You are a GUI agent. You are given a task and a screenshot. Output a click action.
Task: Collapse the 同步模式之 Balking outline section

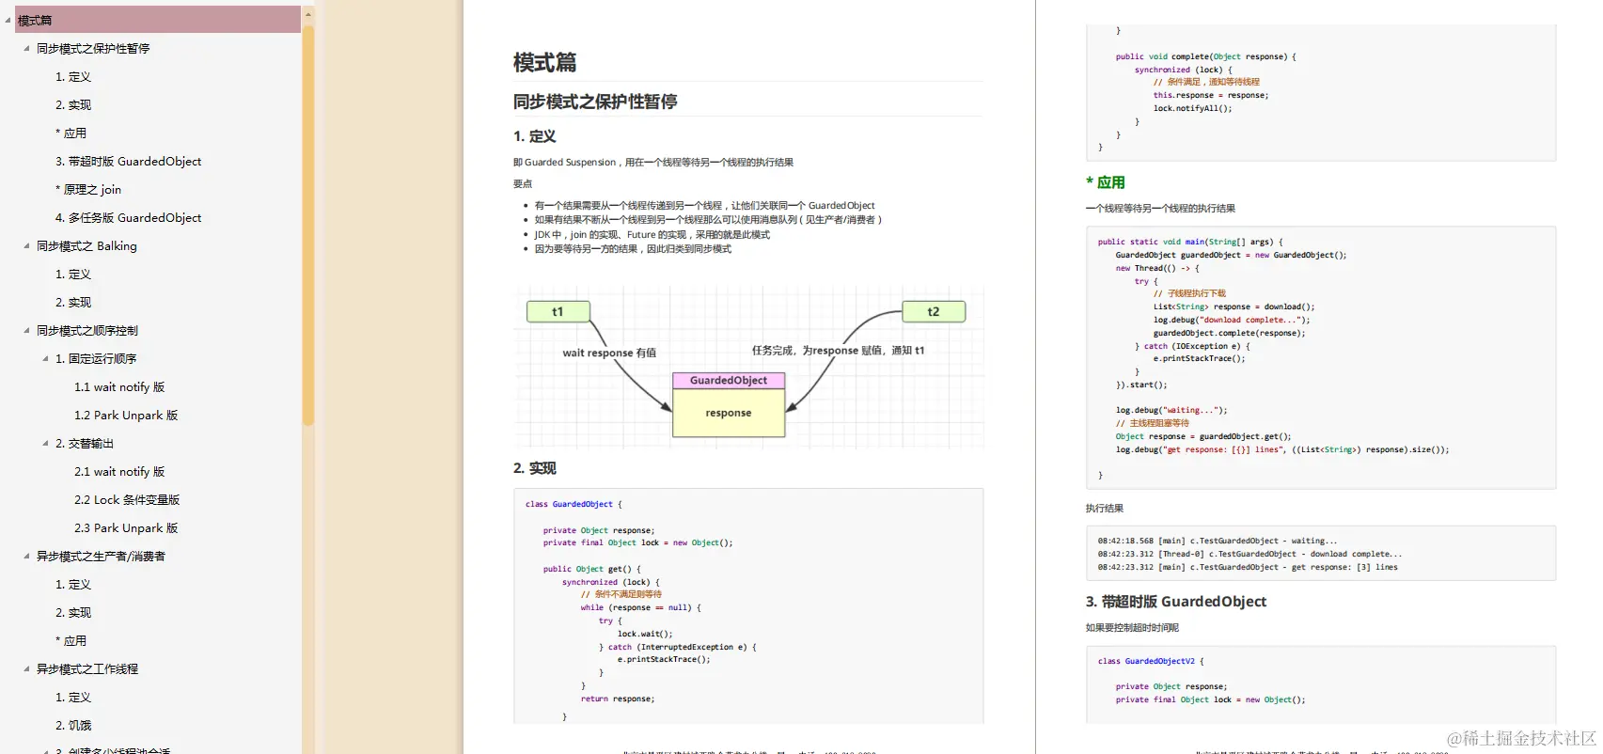pyautogui.click(x=26, y=245)
